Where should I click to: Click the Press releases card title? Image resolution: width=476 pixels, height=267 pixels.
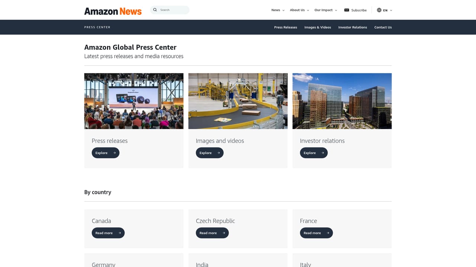point(110,141)
